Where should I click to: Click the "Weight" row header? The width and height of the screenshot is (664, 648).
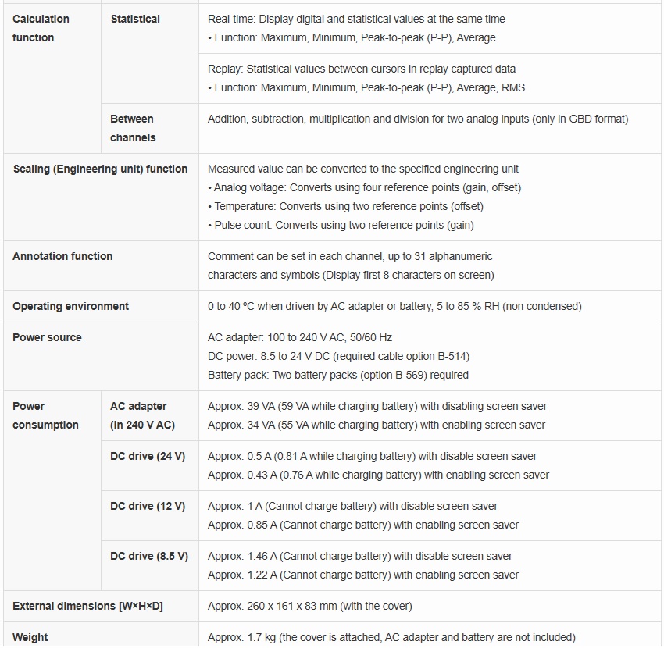click(x=30, y=637)
